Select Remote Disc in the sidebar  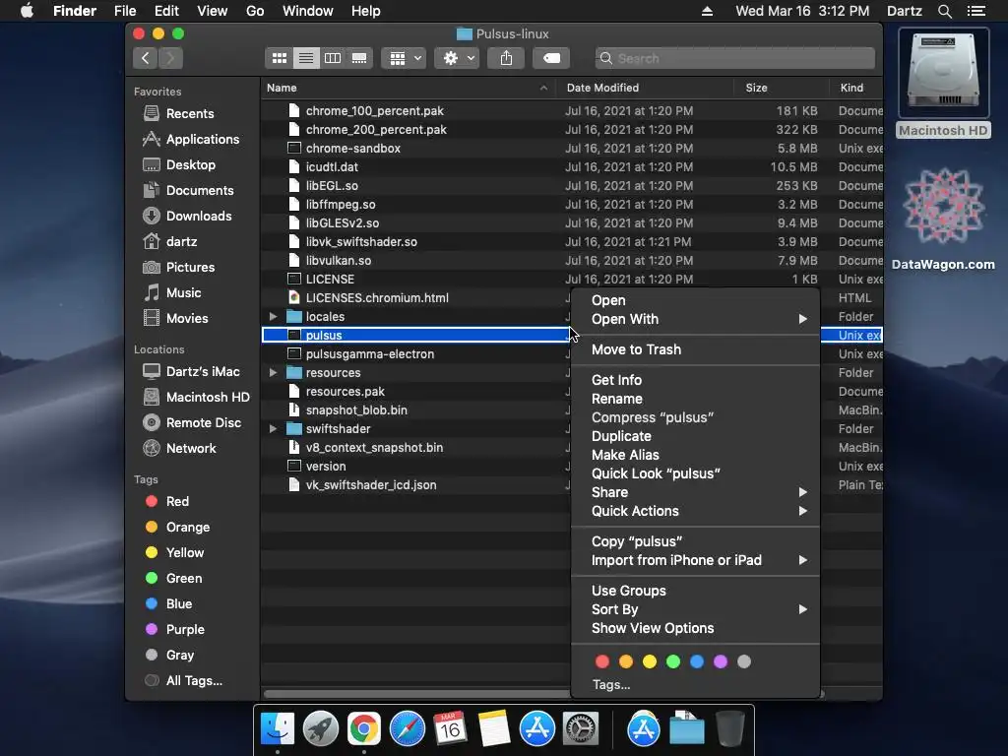192,423
